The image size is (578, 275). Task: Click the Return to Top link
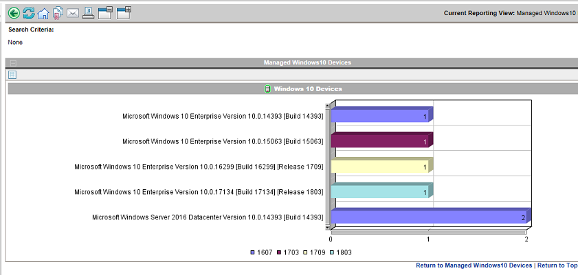557,265
